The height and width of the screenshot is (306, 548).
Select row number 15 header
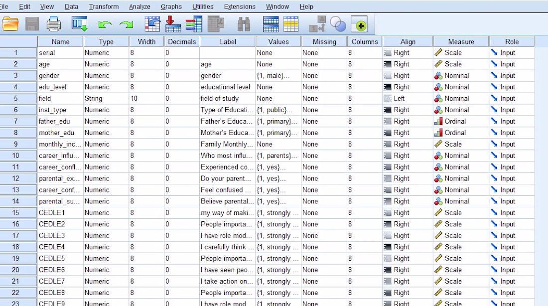pos(18,213)
